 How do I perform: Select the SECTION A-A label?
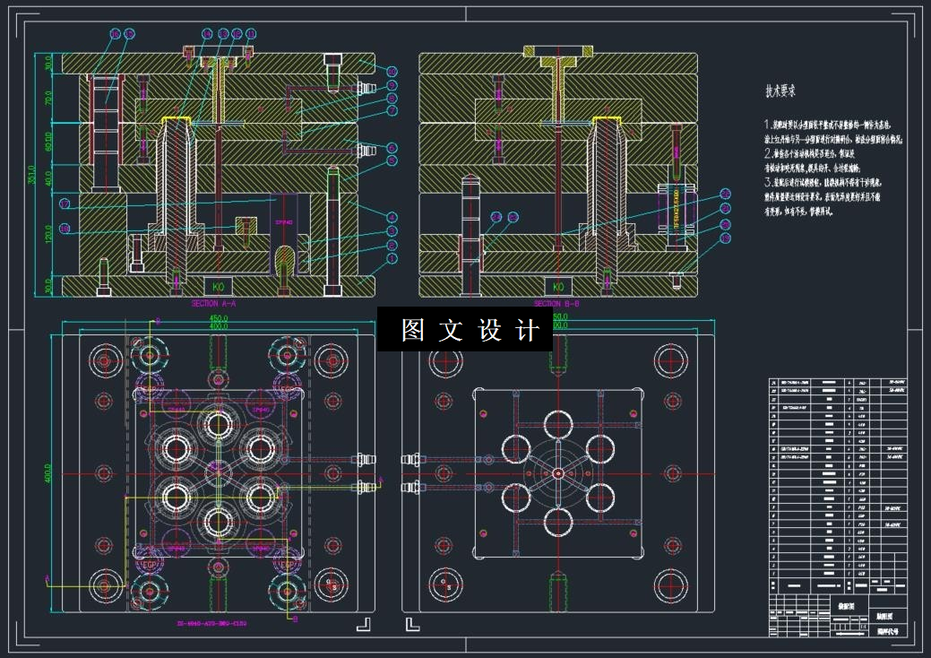pos(214,304)
